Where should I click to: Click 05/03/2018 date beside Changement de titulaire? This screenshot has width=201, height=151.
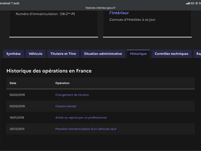click(17, 95)
